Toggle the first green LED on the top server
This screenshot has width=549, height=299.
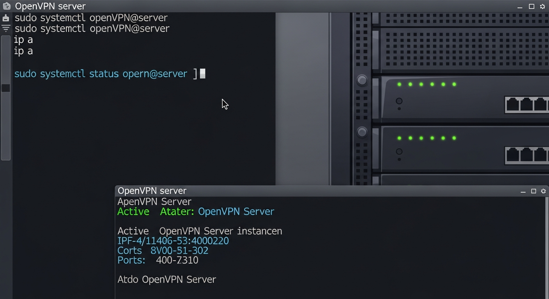(399, 84)
